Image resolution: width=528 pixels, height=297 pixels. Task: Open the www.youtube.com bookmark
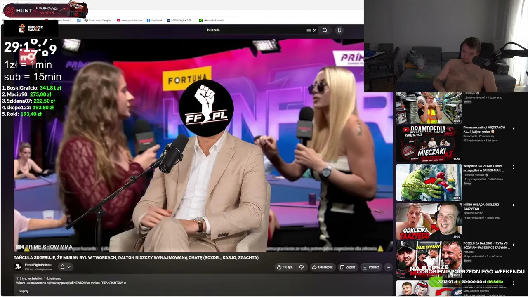pyautogui.click(x=130, y=20)
